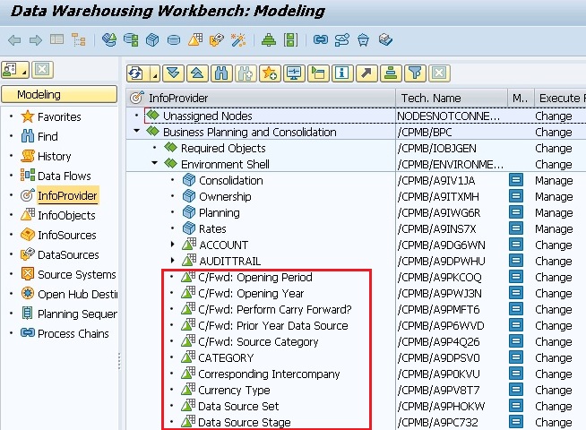The height and width of the screenshot is (430, 586).
Task: Select the Data Source Stage row
Action: coord(244,422)
